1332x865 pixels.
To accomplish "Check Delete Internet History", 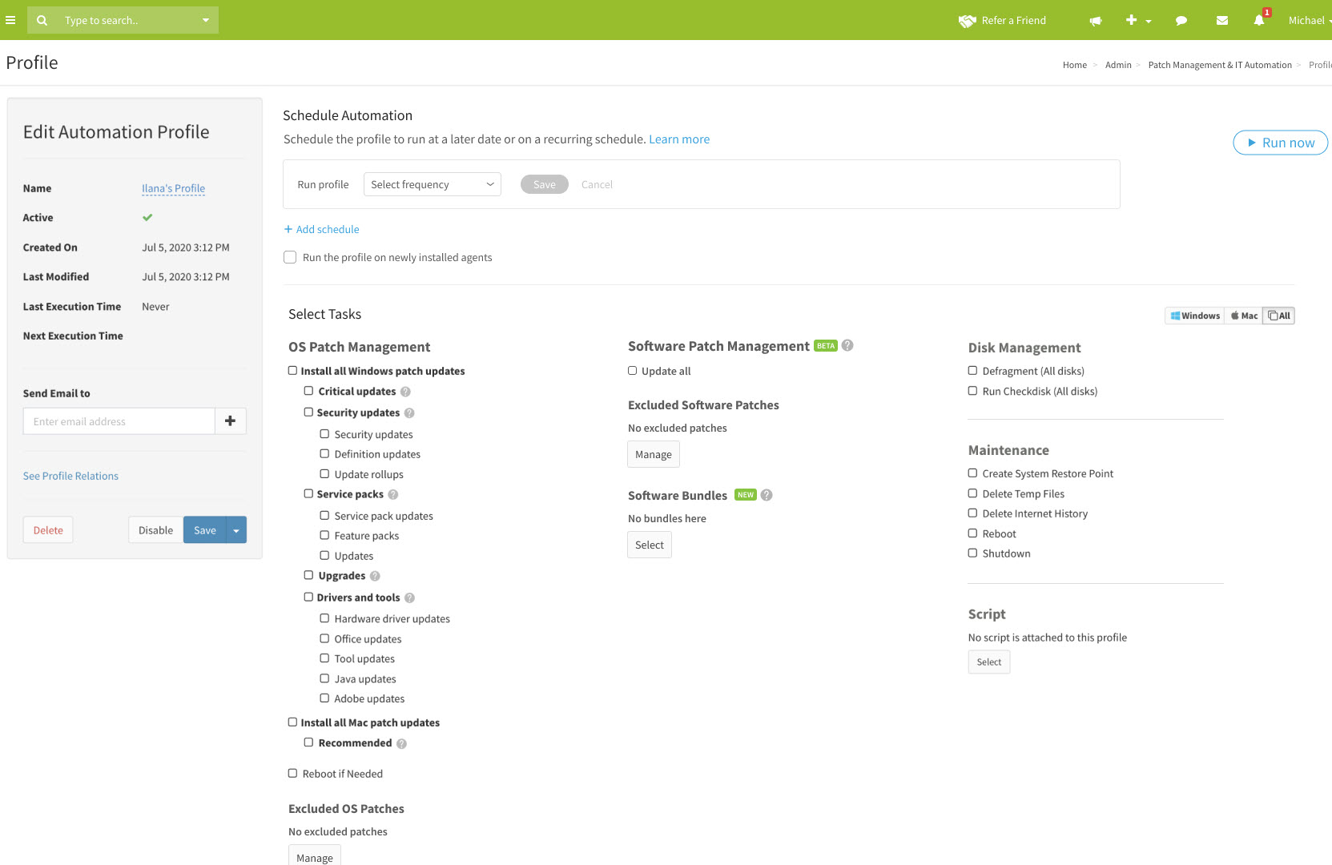I will (973, 513).
